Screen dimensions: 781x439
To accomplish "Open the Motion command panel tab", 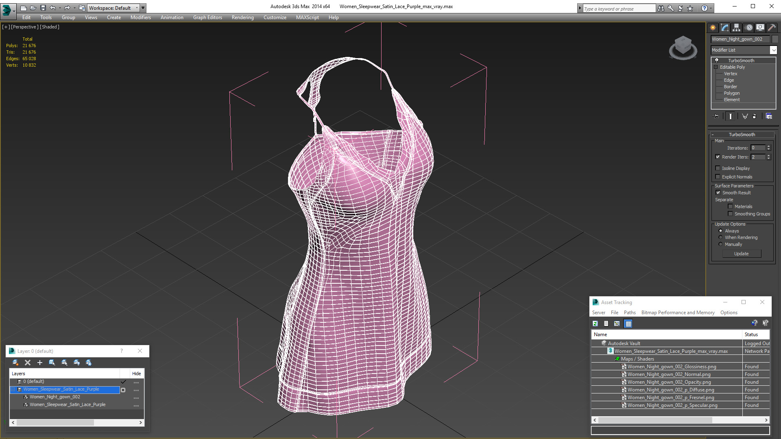I will 749,28.
